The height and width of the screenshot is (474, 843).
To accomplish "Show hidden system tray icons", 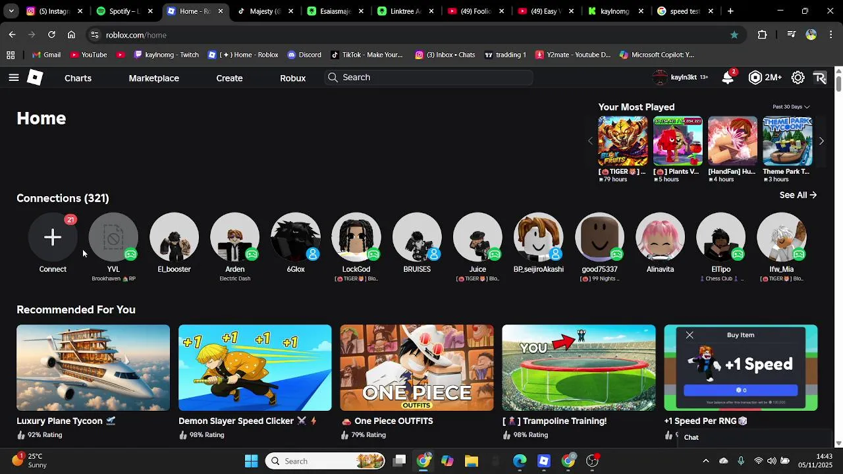I will pos(705,461).
